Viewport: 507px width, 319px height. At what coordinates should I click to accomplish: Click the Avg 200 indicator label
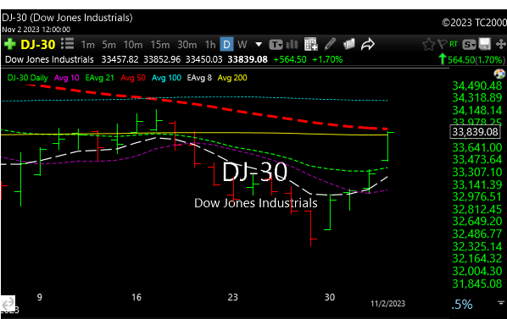(232, 78)
